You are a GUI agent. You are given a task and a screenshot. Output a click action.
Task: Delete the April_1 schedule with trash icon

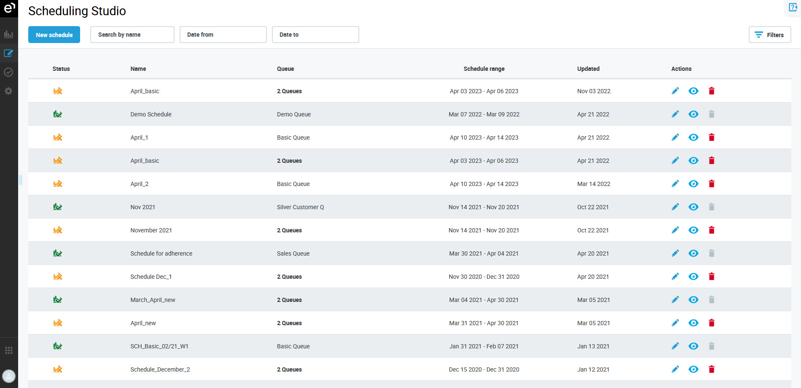click(x=711, y=137)
